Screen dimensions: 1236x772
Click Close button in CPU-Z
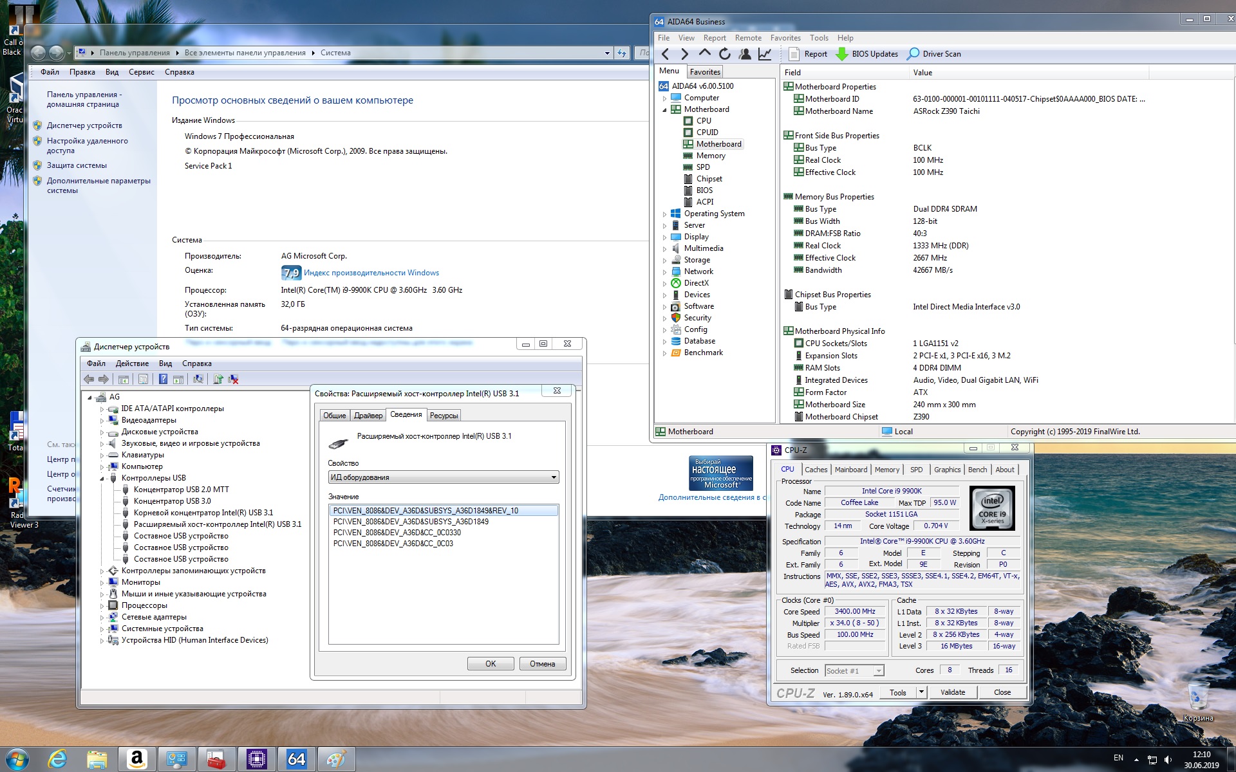pos(1002,692)
